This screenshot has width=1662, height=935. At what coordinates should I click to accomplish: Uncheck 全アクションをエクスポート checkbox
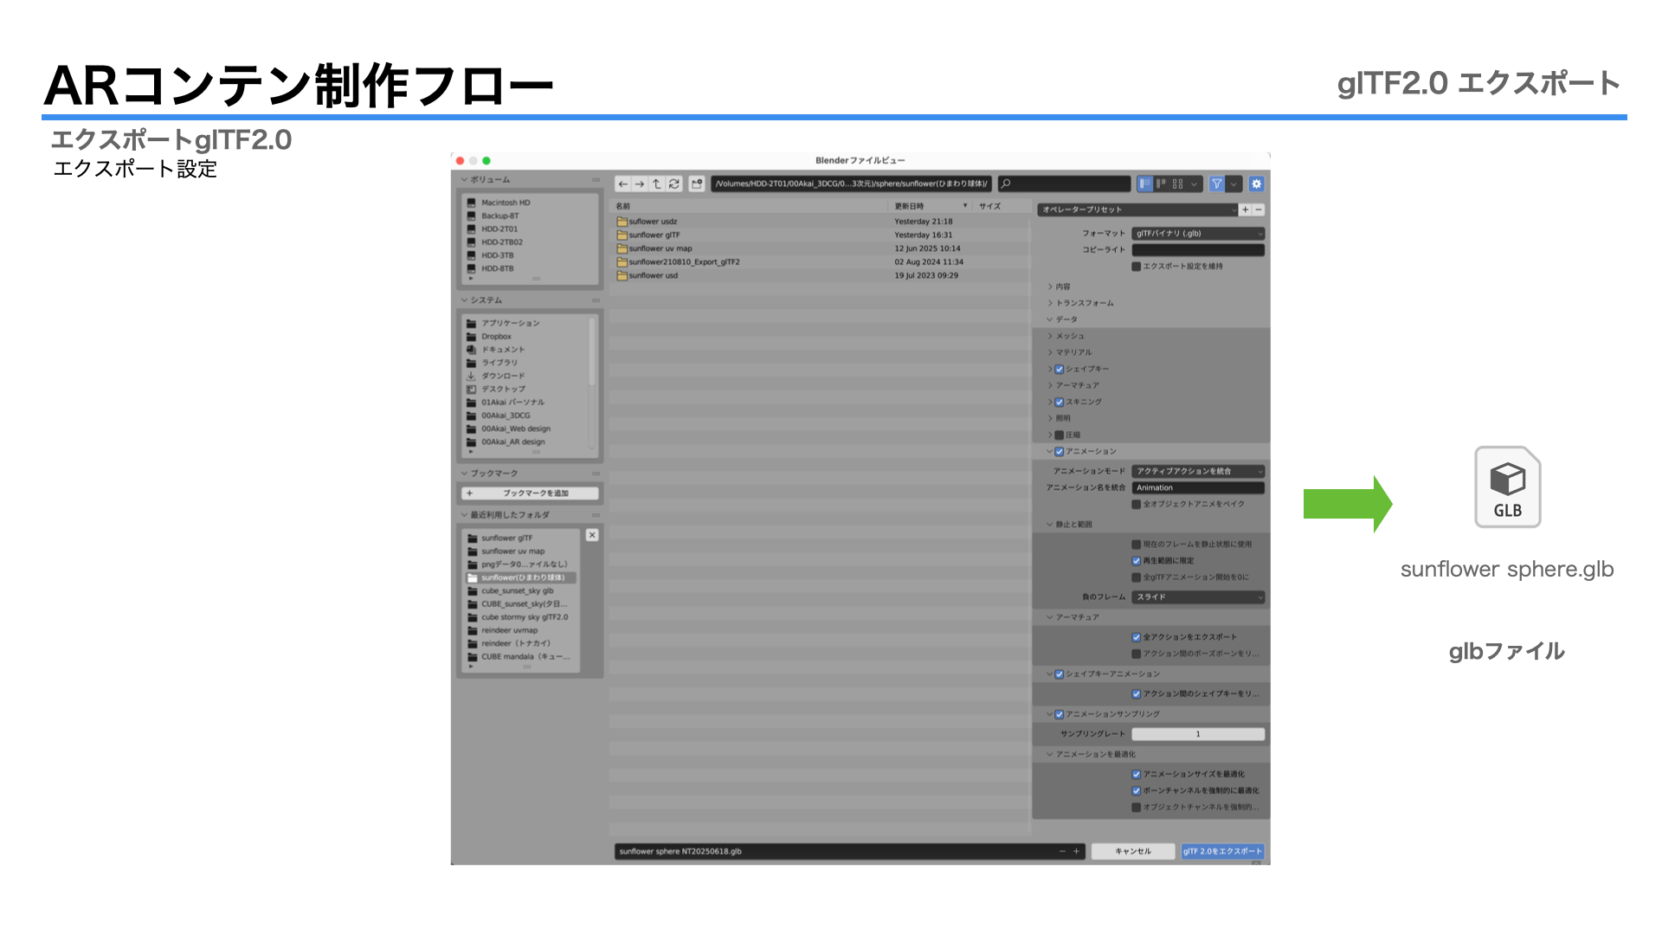click(x=1137, y=637)
